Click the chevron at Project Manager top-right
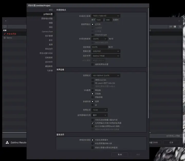The width and height of the screenshot is (185, 161). [x=179, y=21]
